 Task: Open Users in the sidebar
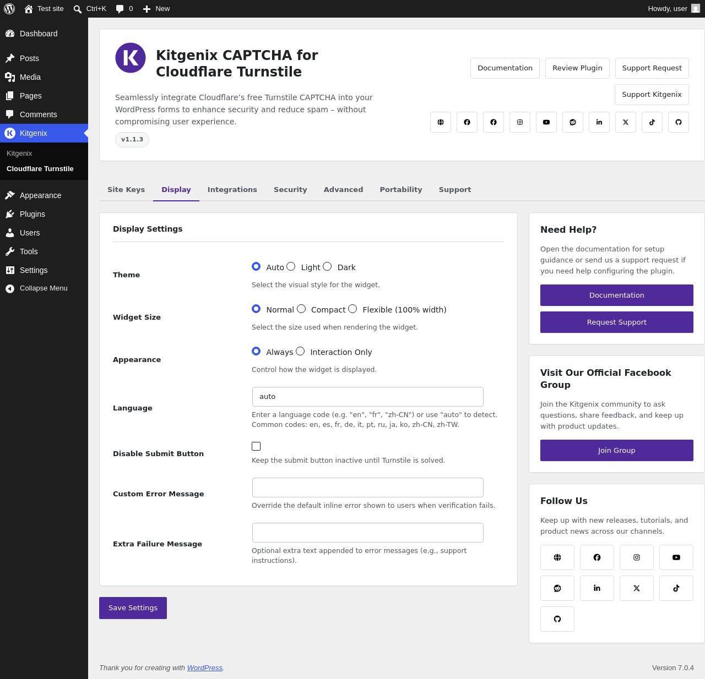tap(44, 233)
